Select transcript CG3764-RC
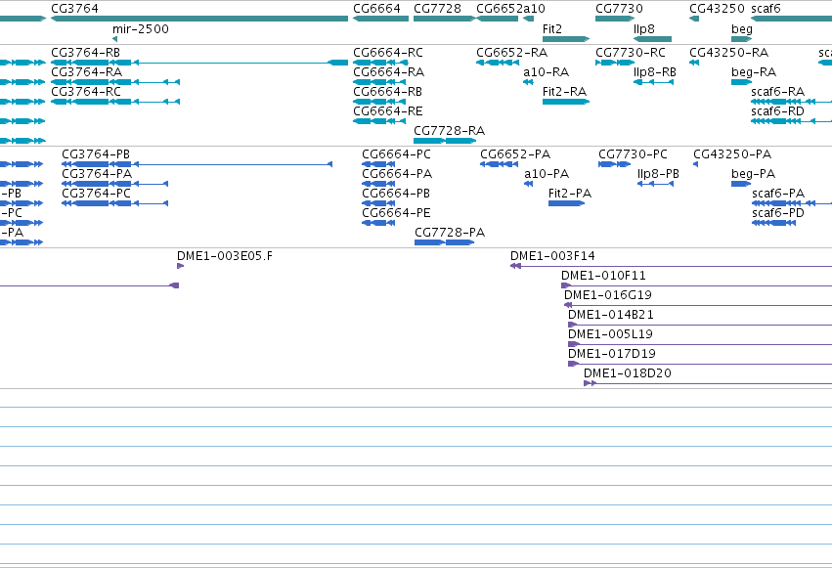The image size is (832, 568). (x=115, y=102)
